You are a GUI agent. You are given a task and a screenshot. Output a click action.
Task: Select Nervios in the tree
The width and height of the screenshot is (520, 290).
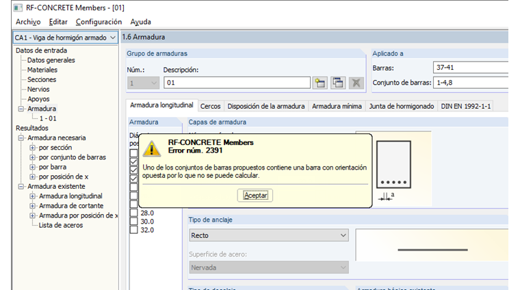[38, 89]
